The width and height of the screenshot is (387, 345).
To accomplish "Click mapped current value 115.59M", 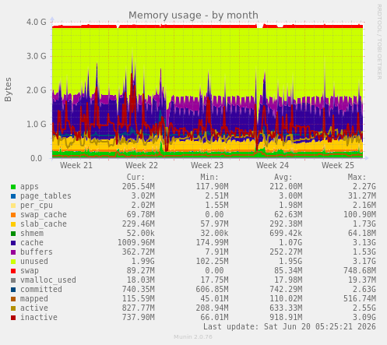I will point(139,299).
